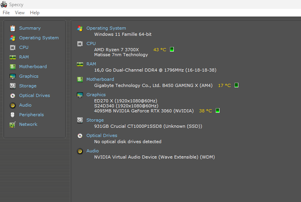Click the RAM stick icon in sidebar

point(13,57)
